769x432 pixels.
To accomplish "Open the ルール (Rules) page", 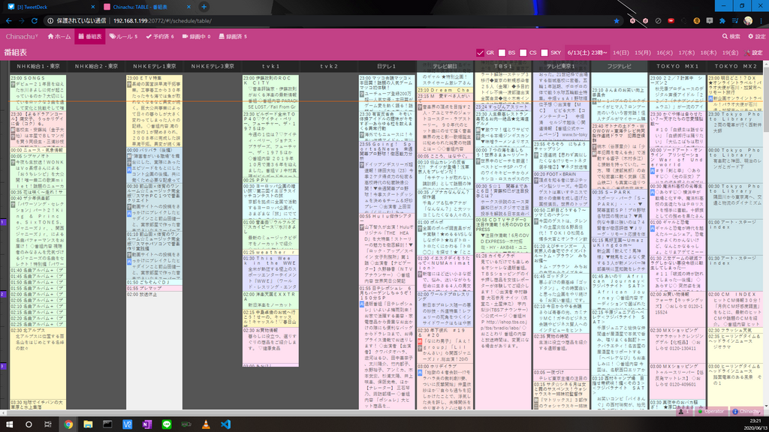I will tap(123, 37).
